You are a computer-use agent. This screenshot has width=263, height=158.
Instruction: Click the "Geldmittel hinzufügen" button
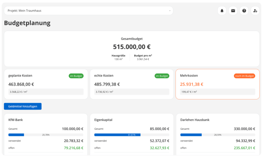[x=23, y=106]
